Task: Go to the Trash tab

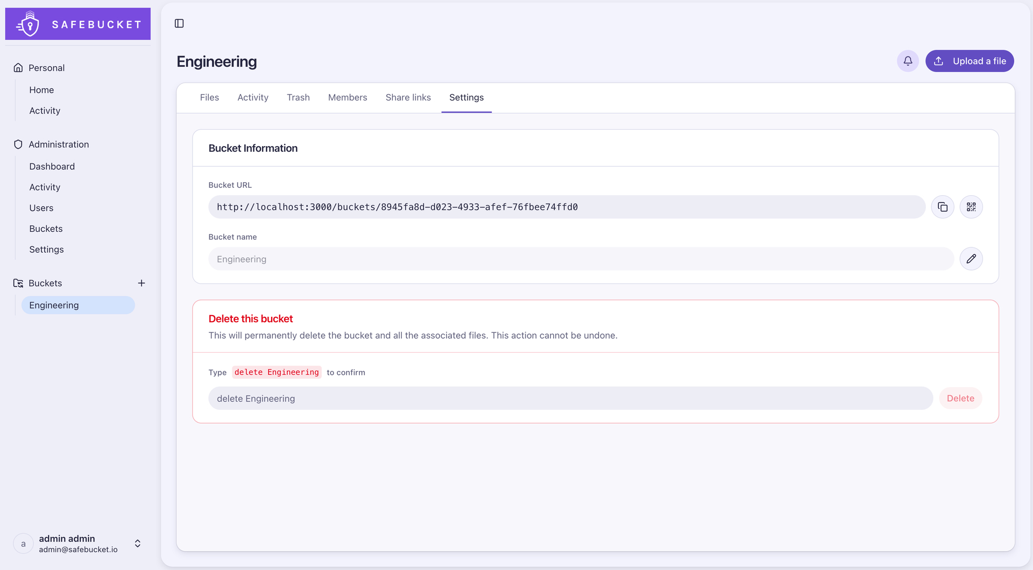Action: [298, 98]
